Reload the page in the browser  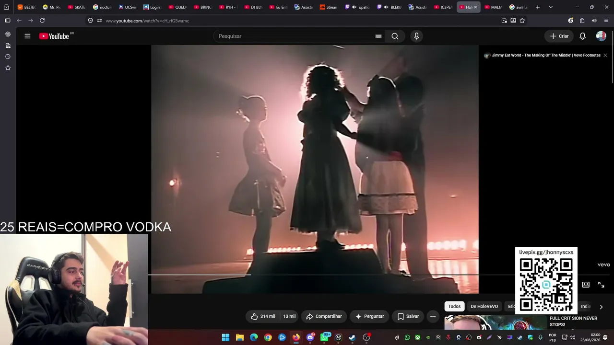coord(42,21)
